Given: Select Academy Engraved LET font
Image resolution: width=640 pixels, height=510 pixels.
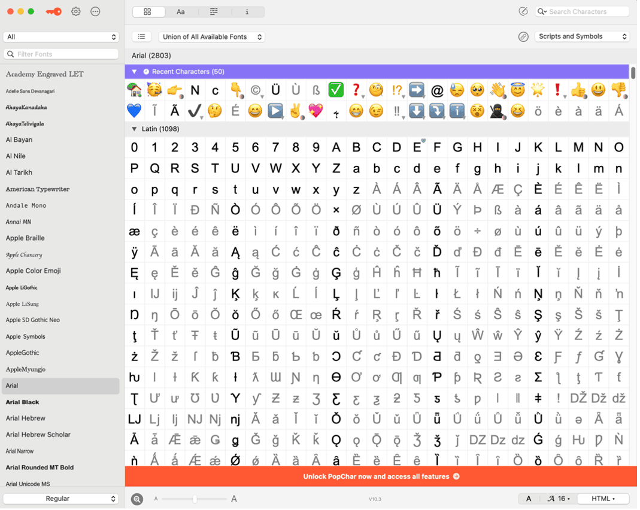Looking at the screenshot, I should (44, 74).
